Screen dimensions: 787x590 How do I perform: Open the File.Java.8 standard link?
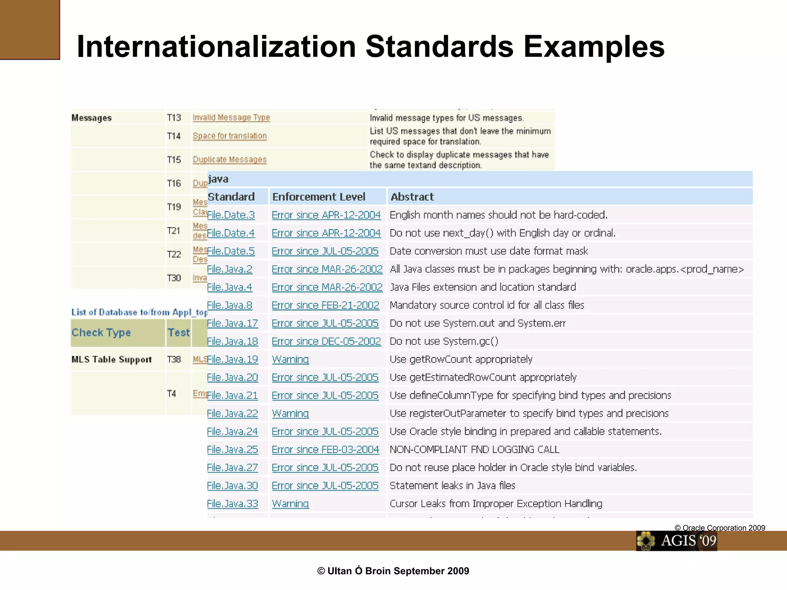(x=230, y=305)
